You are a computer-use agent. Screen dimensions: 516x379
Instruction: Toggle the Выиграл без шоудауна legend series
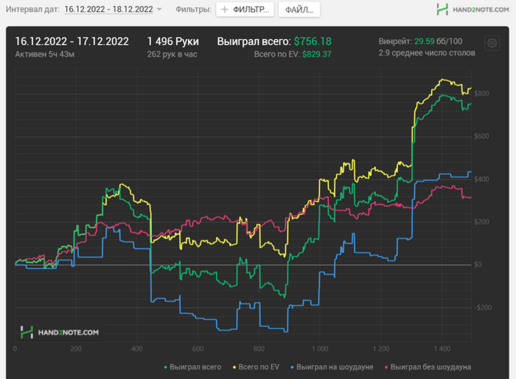pyautogui.click(x=428, y=366)
